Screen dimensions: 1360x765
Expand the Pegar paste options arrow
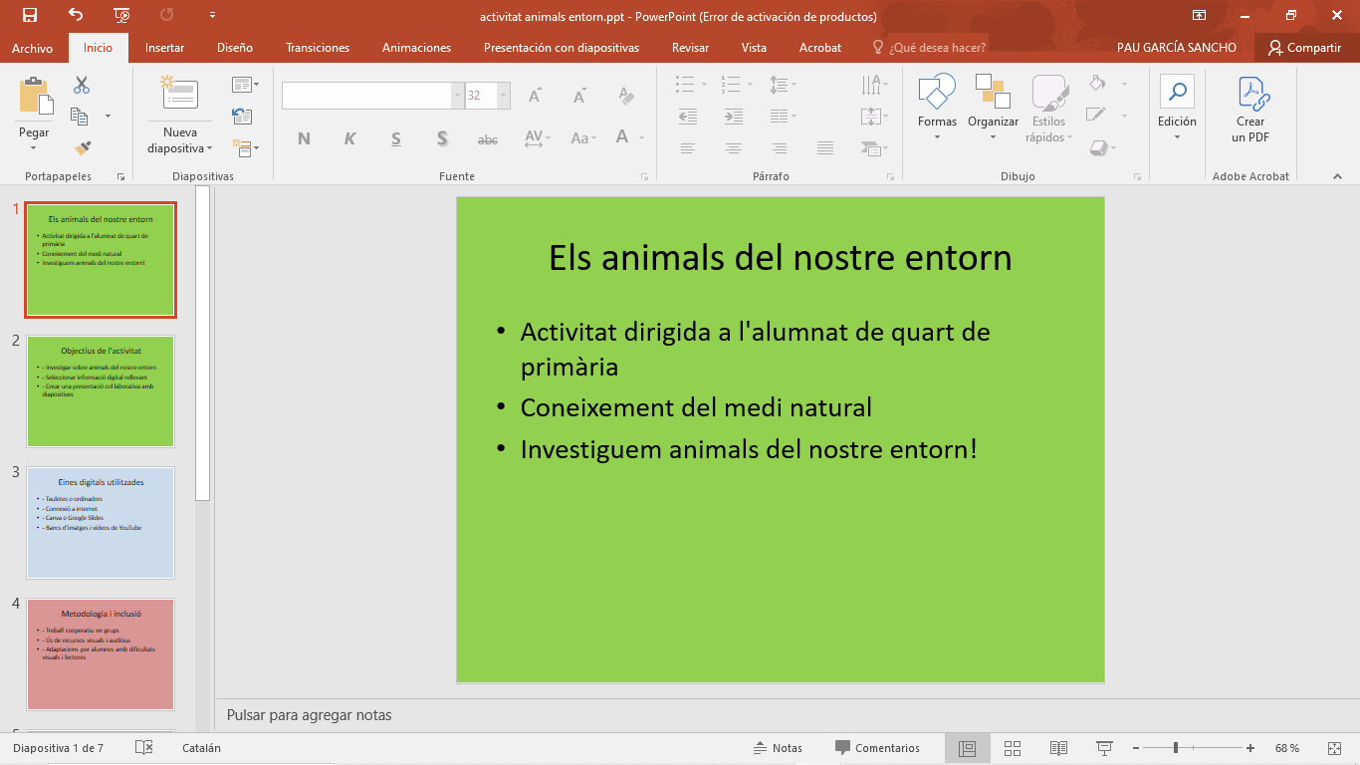[33, 147]
